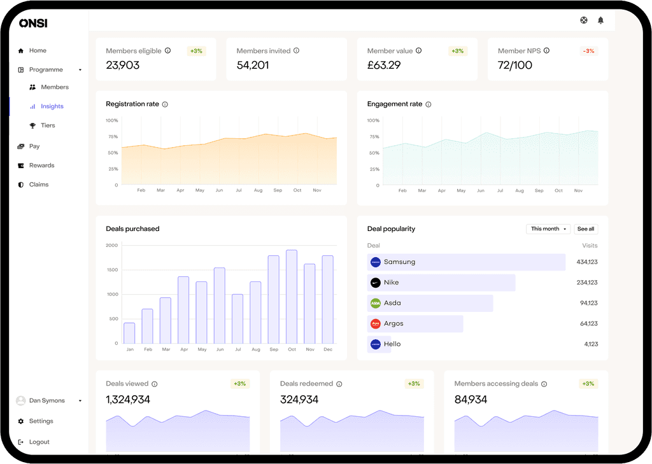Open the Pay section icon

[21, 146]
